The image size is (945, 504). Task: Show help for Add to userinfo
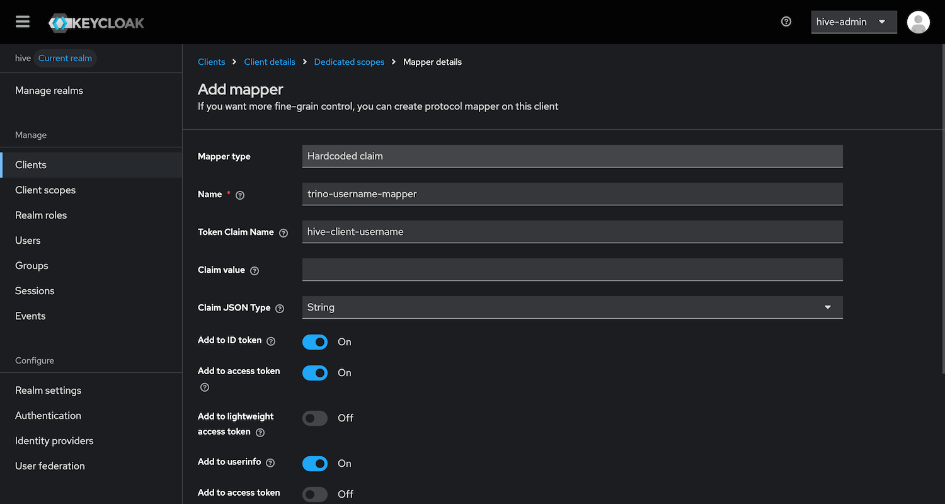(x=270, y=463)
